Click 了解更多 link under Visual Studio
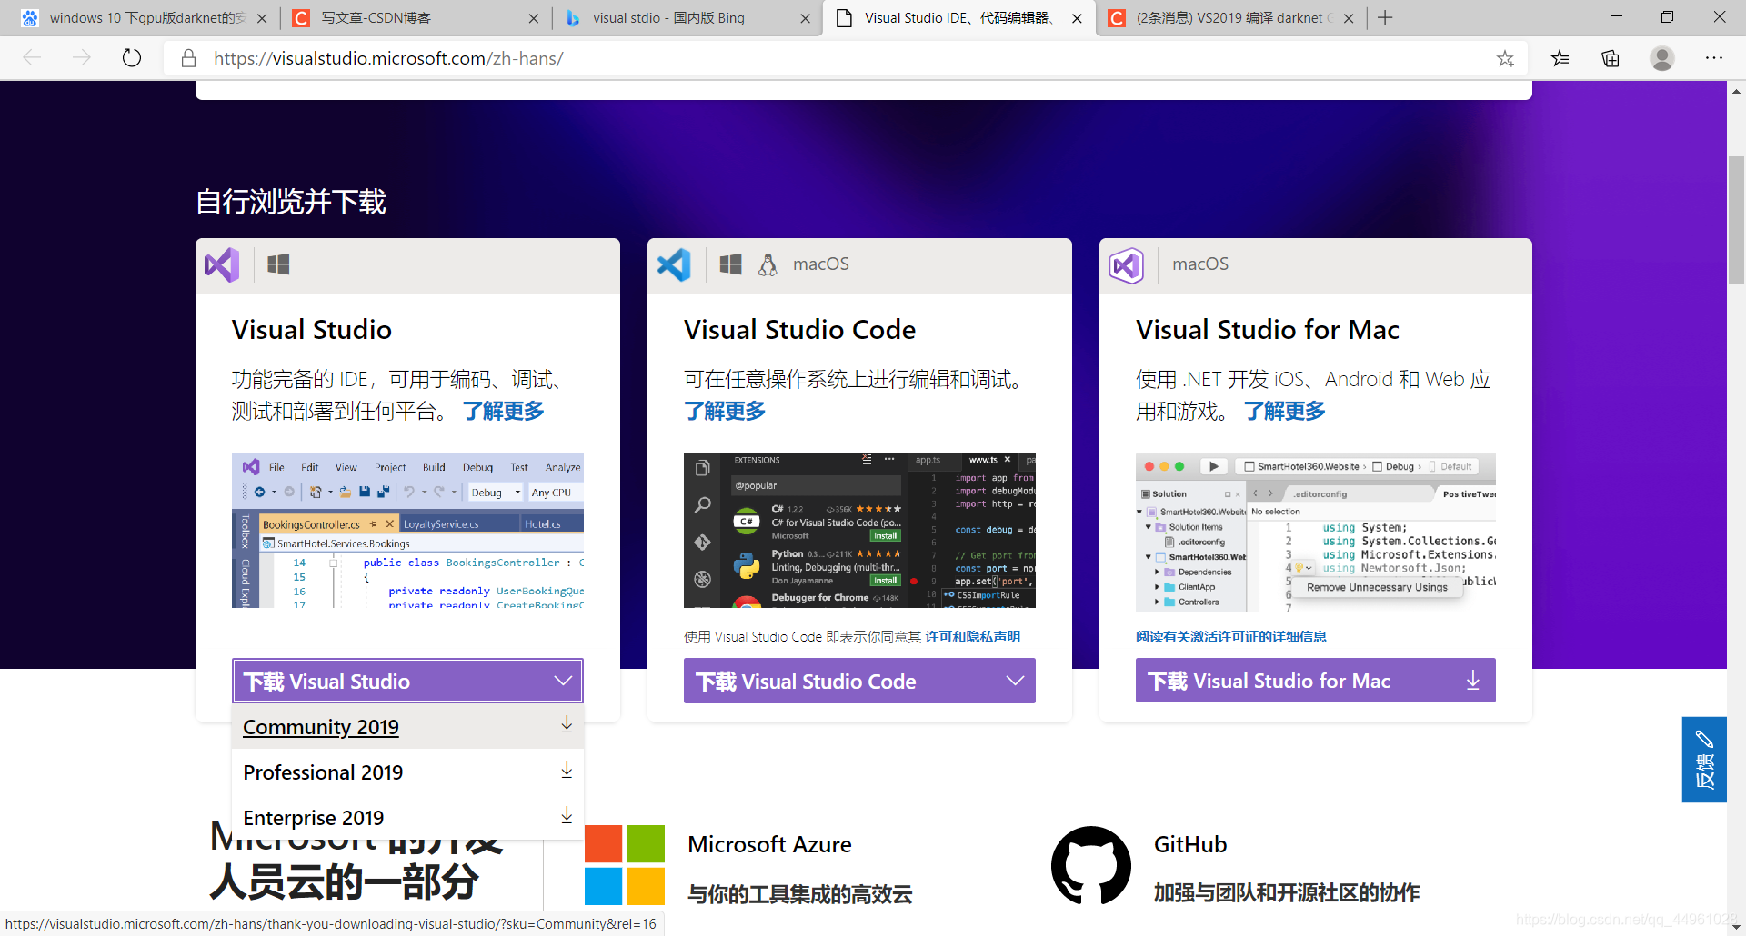 [504, 411]
